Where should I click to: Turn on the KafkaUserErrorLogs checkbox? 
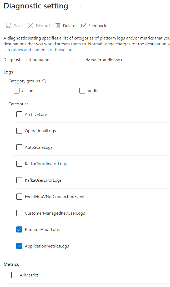click(19, 180)
